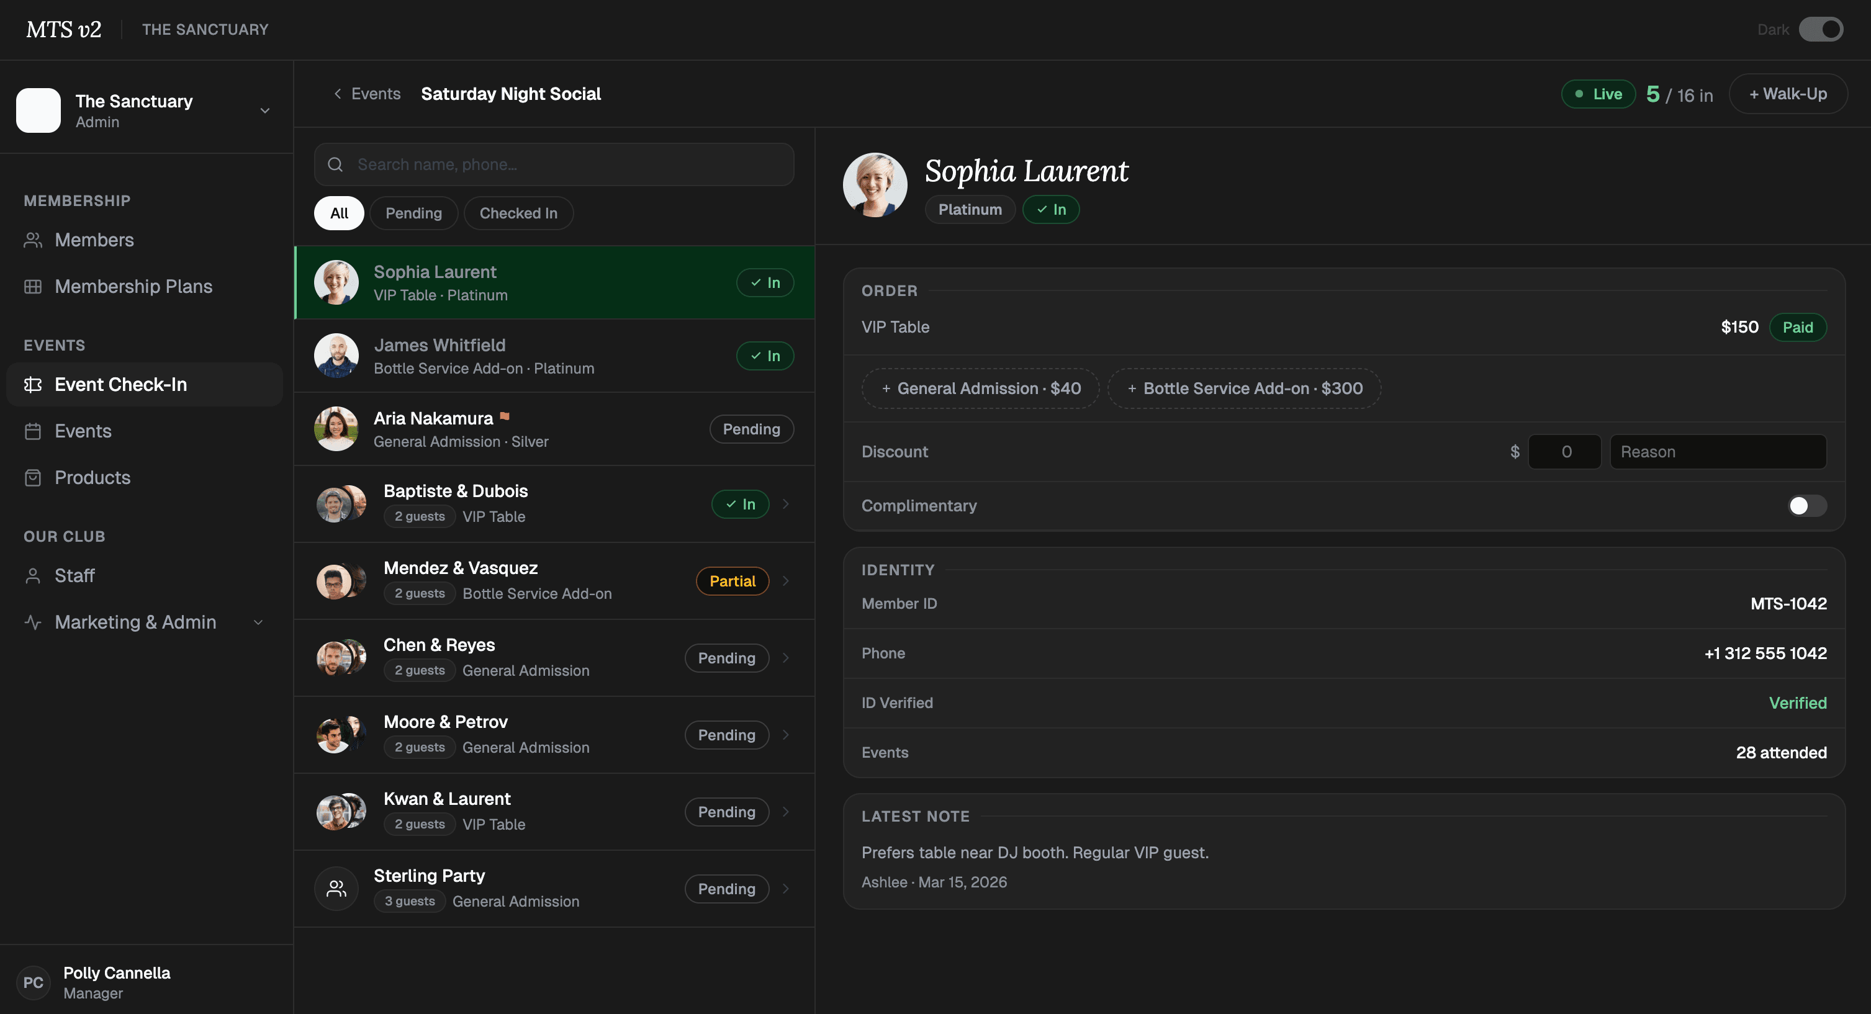Click the Staff person icon
The height and width of the screenshot is (1014, 1871).
click(33, 576)
